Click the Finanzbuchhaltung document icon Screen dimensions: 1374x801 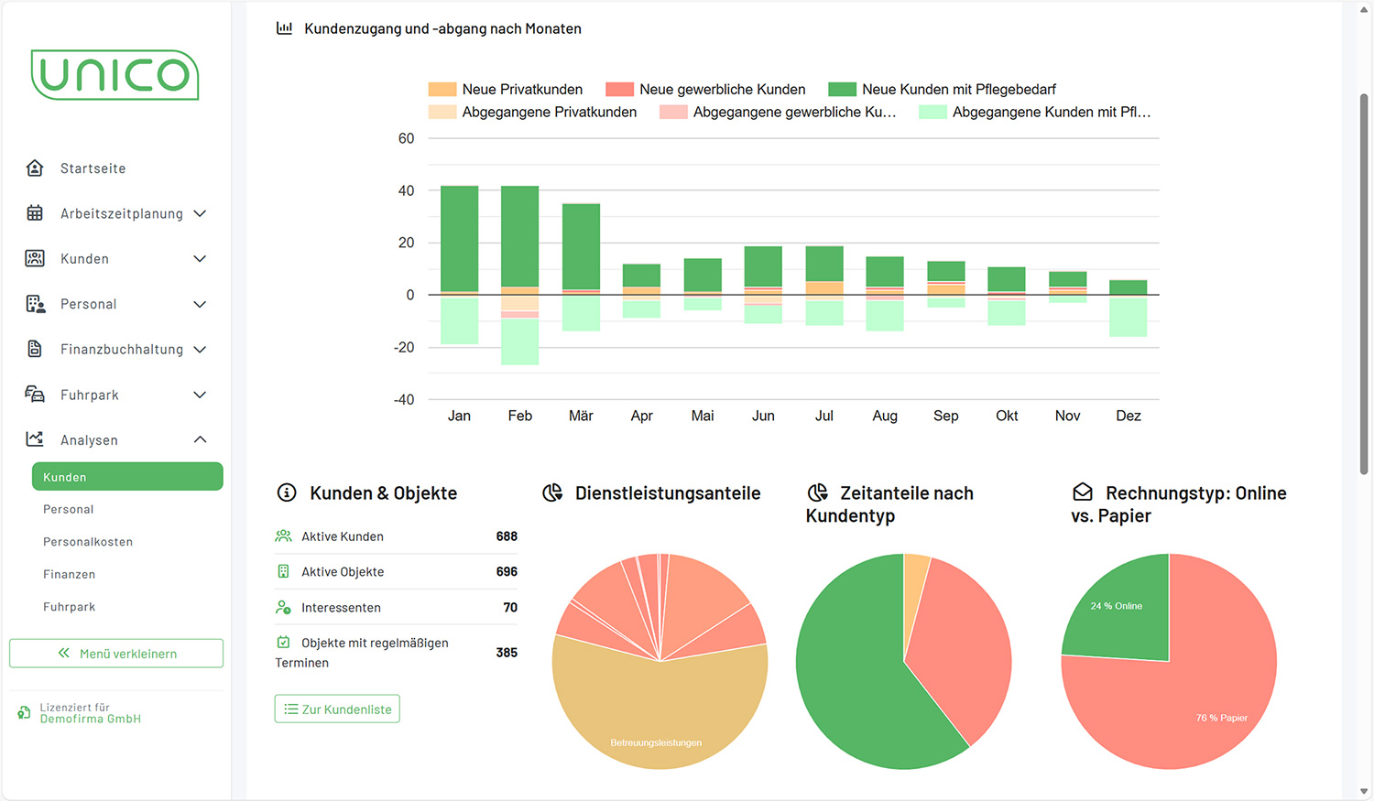(x=35, y=349)
